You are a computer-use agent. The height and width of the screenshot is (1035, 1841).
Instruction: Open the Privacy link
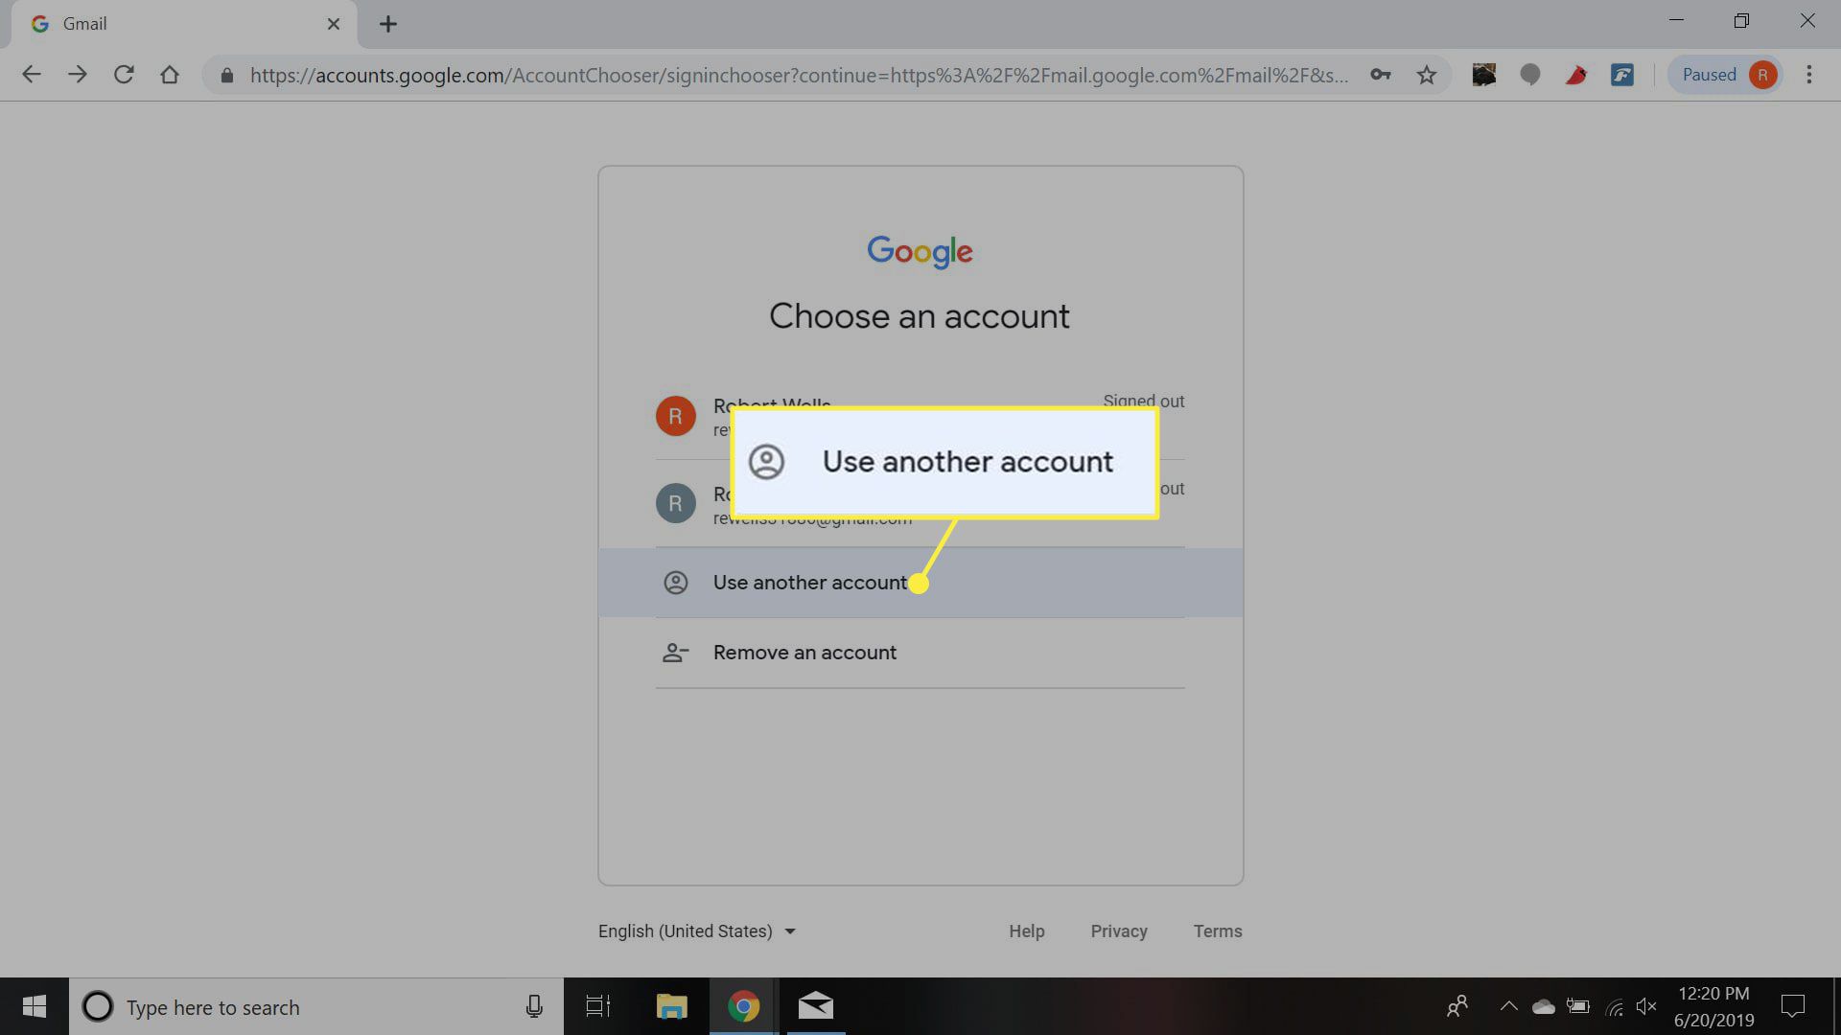coord(1119,931)
